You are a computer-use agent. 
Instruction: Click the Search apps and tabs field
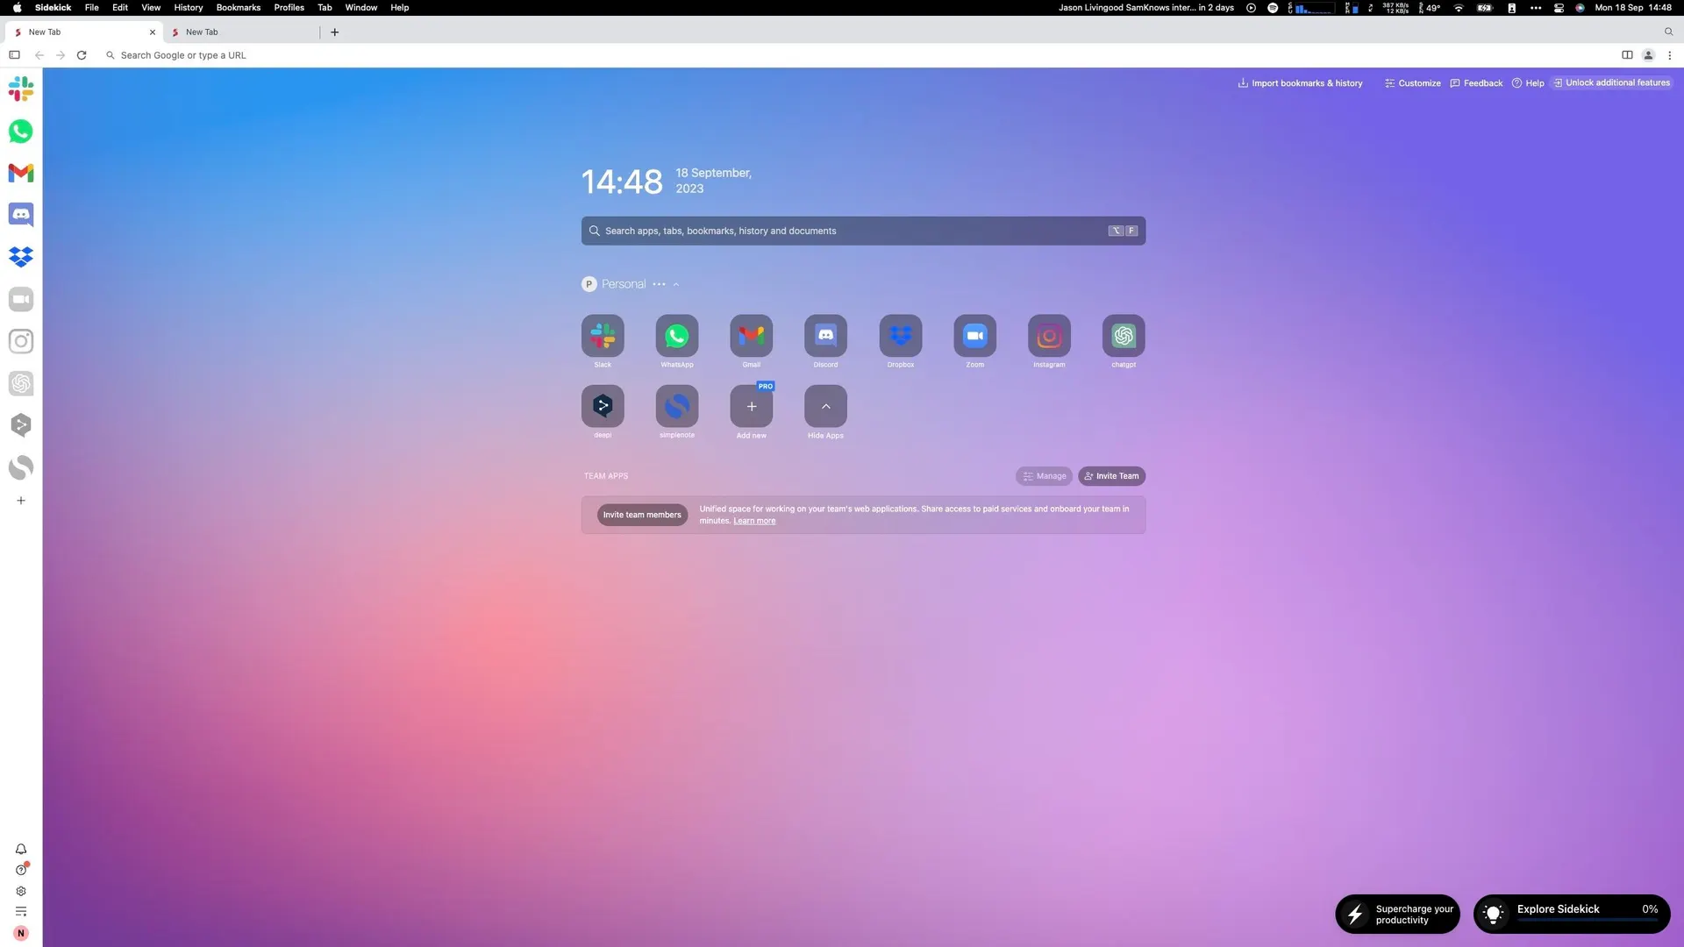pyautogui.click(x=862, y=230)
